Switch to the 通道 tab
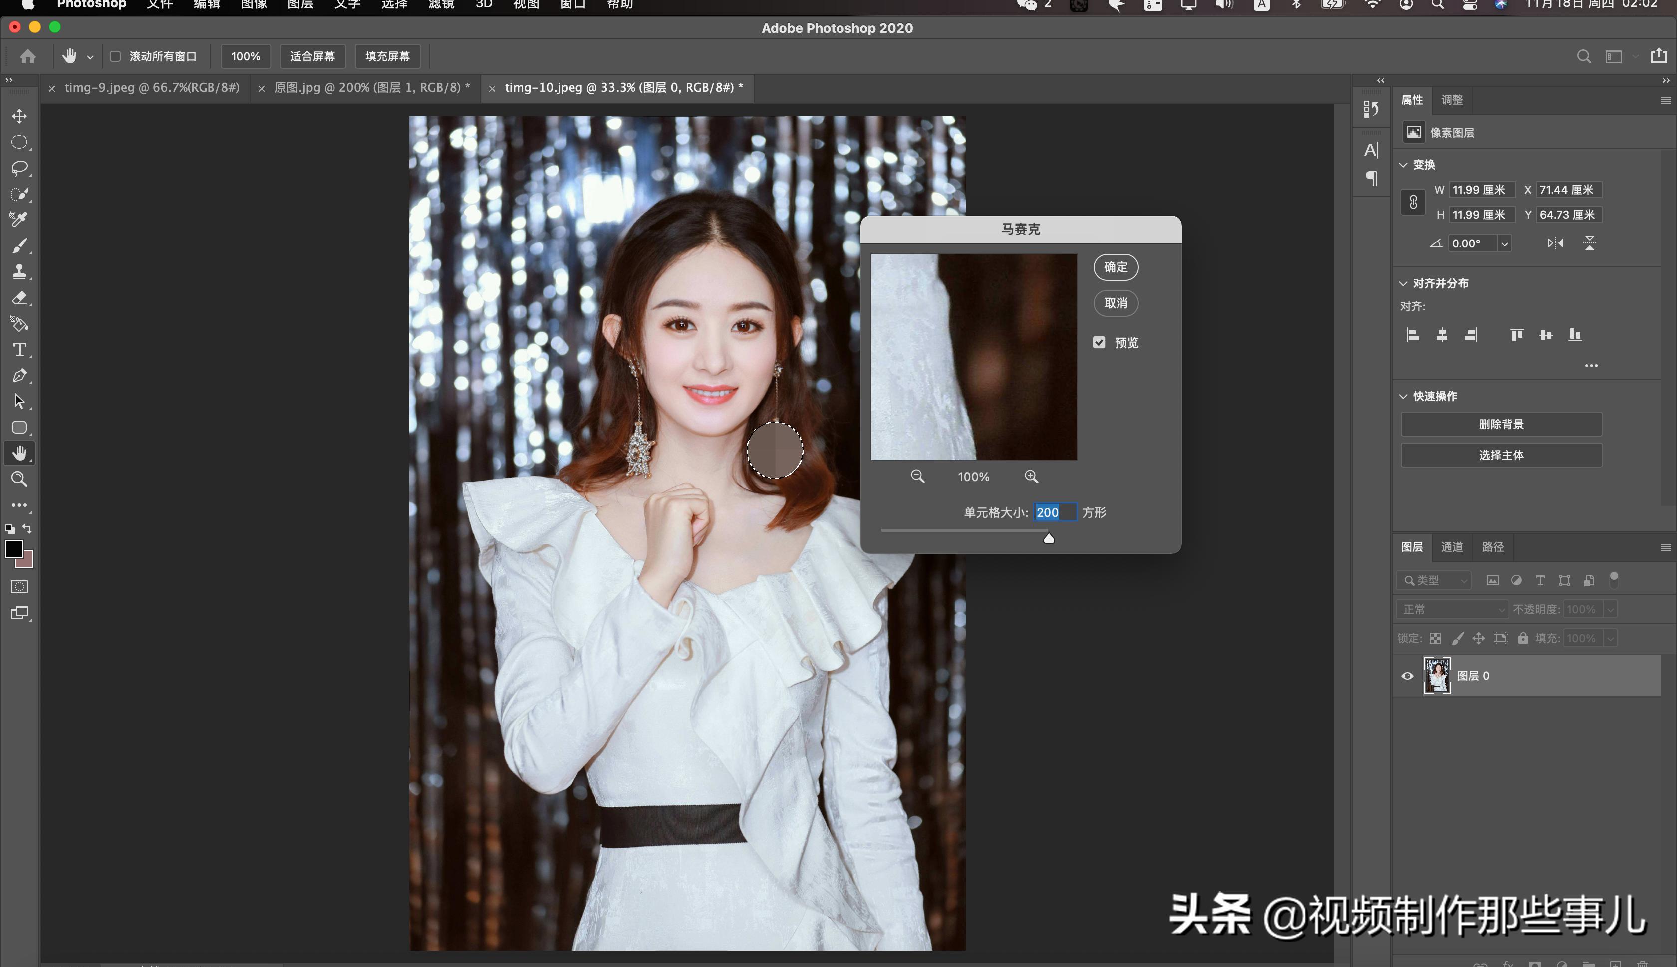This screenshot has width=1677, height=967. pyautogui.click(x=1452, y=546)
